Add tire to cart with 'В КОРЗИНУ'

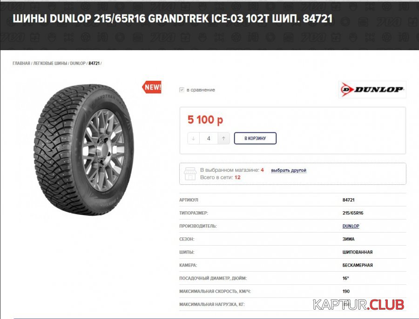(255, 138)
